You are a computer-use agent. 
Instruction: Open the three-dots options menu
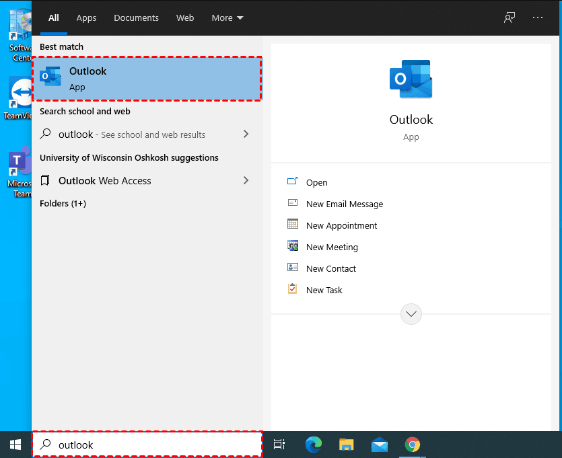[x=537, y=17]
